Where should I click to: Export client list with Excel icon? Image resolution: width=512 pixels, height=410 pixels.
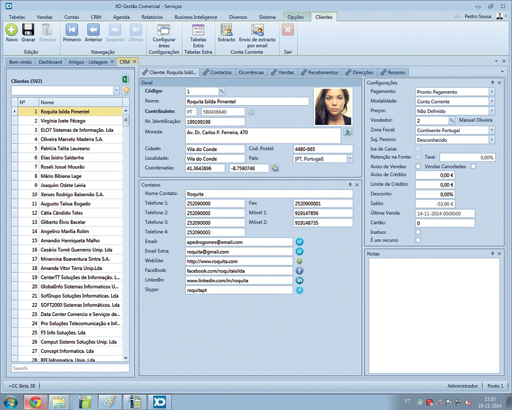click(x=125, y=79)
